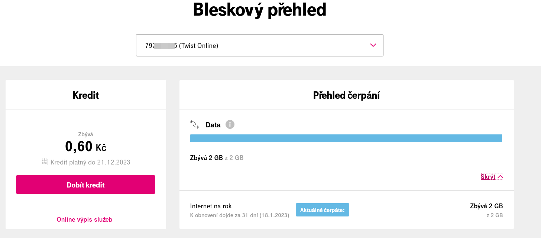
Task: Select the Internet na rok package name
Action: tap(211, 206)
